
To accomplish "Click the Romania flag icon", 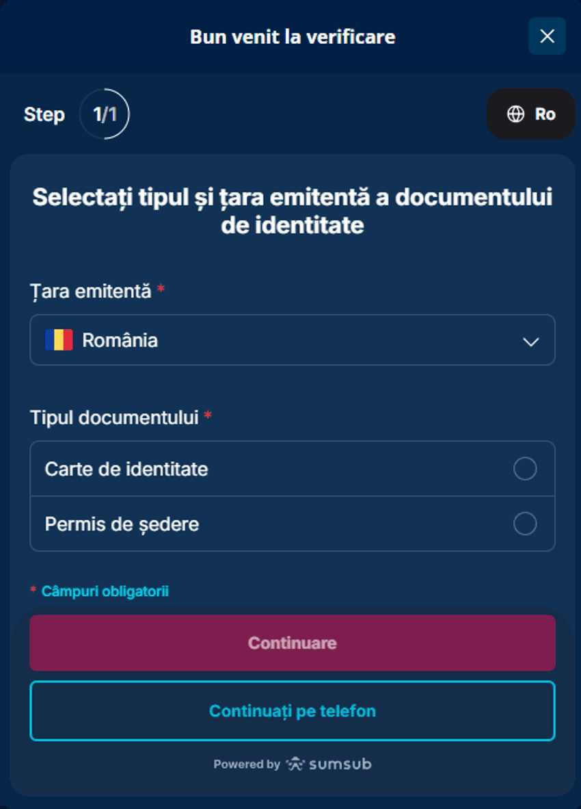I will coord(60,339).
